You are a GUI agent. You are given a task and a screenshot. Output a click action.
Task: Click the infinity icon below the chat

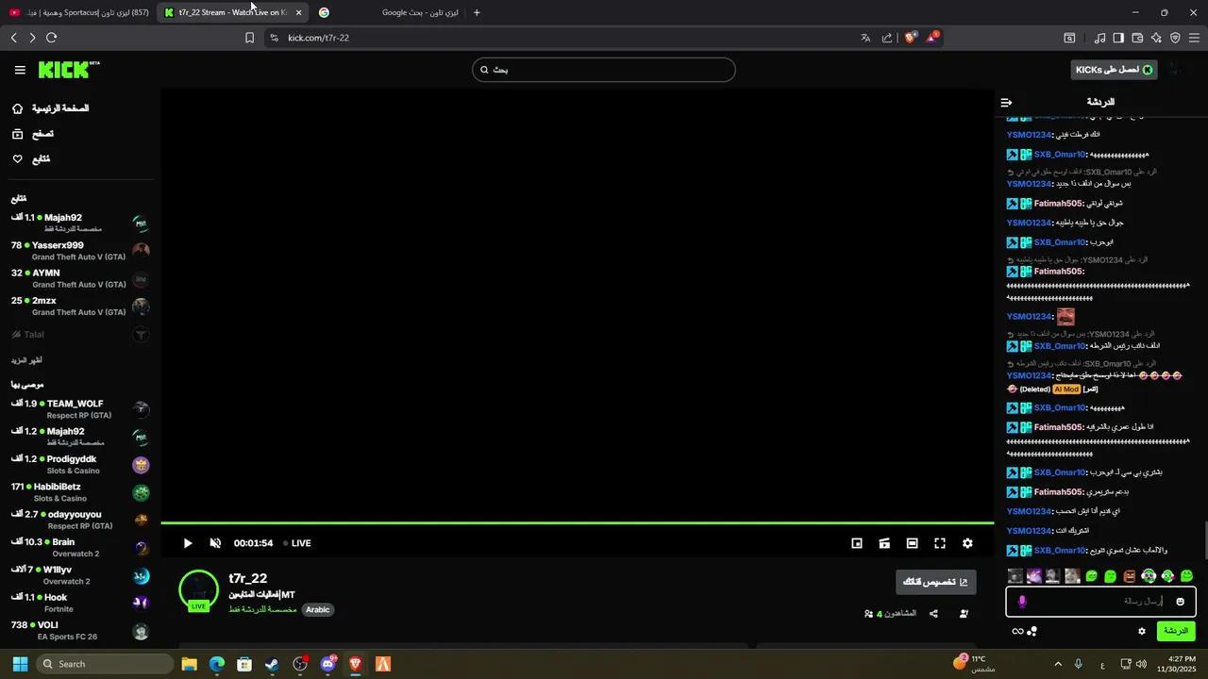pos(1017,631)
